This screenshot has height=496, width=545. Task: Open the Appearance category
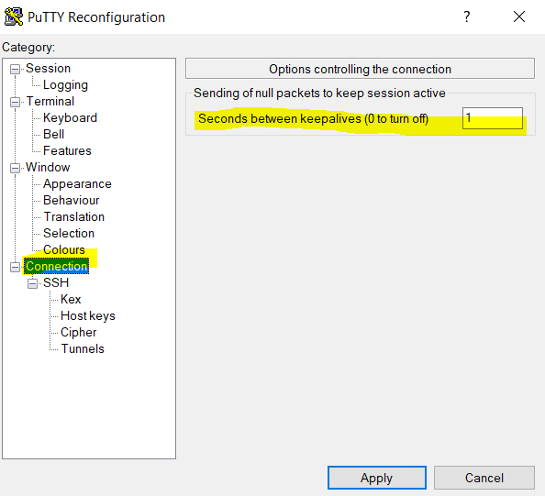tap(77, 184)
